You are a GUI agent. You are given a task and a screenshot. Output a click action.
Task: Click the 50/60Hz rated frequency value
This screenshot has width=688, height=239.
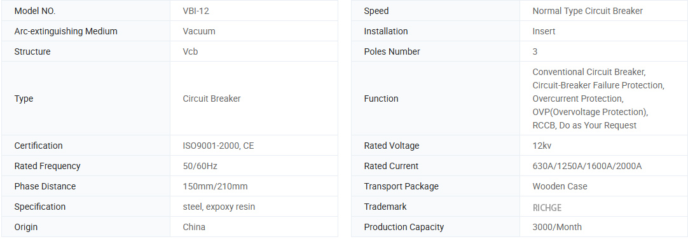(x=200, y=166)
